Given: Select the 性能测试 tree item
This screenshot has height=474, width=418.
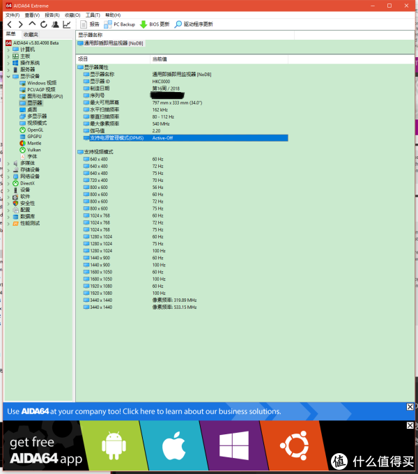Looking at the screenshot, I should coord(26,223).
